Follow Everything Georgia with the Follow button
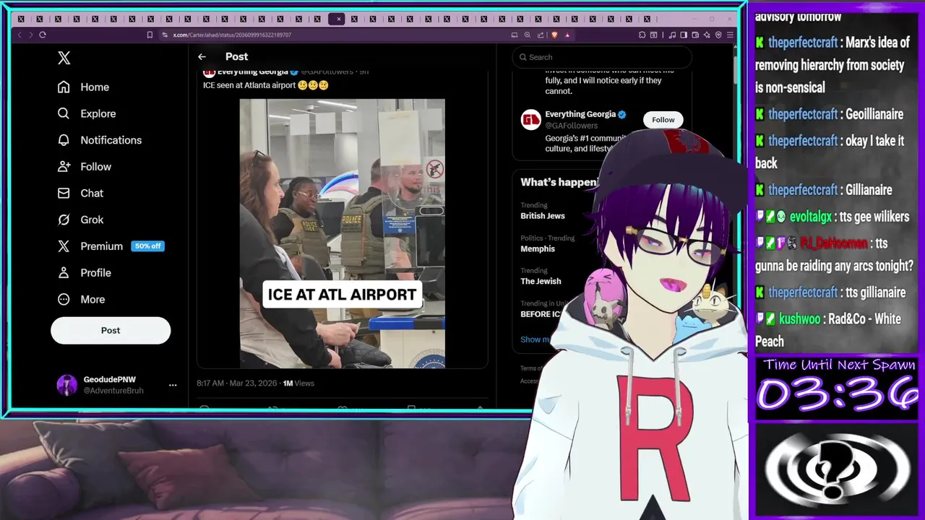Viewport: 925px width, 520px height. click(663, 120)
